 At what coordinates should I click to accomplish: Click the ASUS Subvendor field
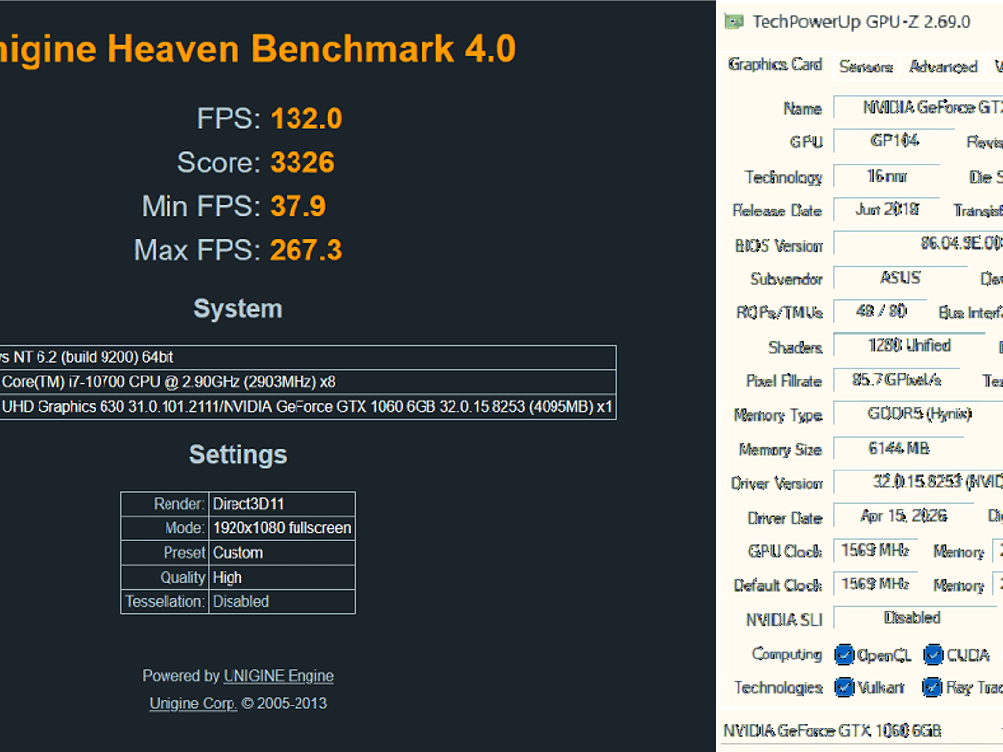pyautogui.click(x=900, y=278)
